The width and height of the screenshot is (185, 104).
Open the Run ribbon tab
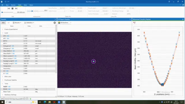click(7, 5)
